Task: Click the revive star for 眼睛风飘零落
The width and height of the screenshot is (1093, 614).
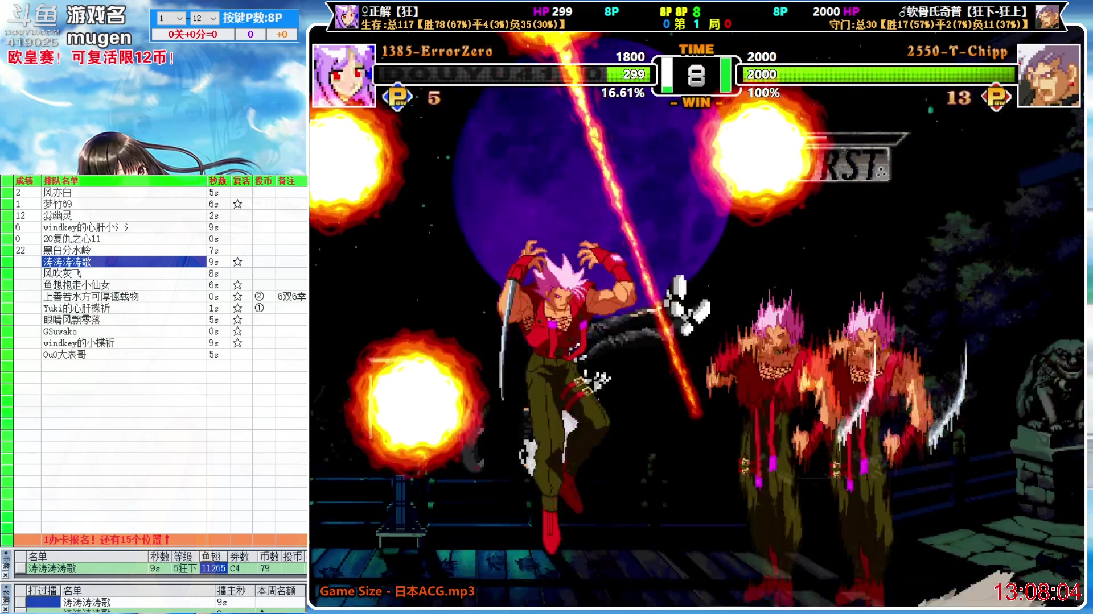Action: [237, 320]
